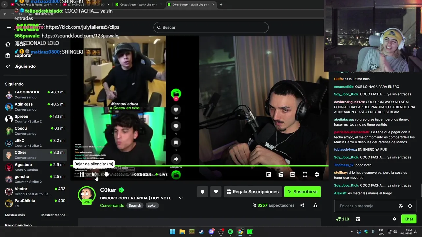Open the chat shop store icon
Screen dimensions: 422x237
(358, 219)
